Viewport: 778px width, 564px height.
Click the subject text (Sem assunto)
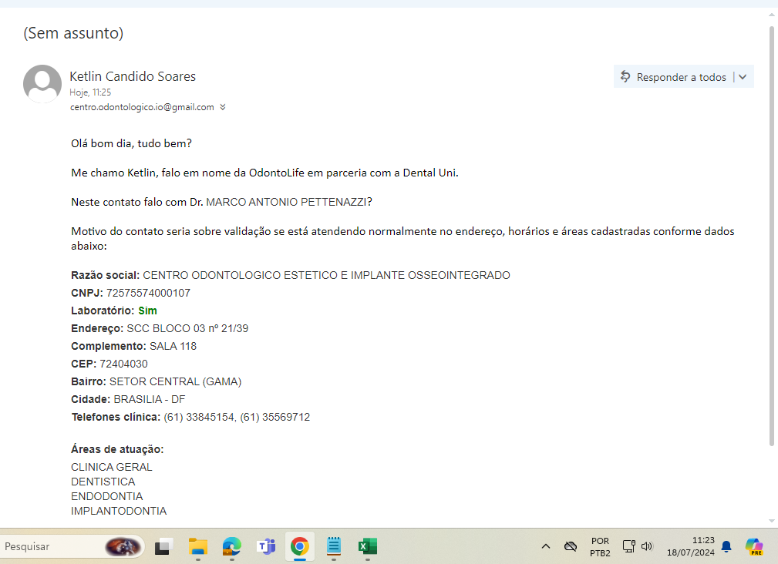click(73, 32)
